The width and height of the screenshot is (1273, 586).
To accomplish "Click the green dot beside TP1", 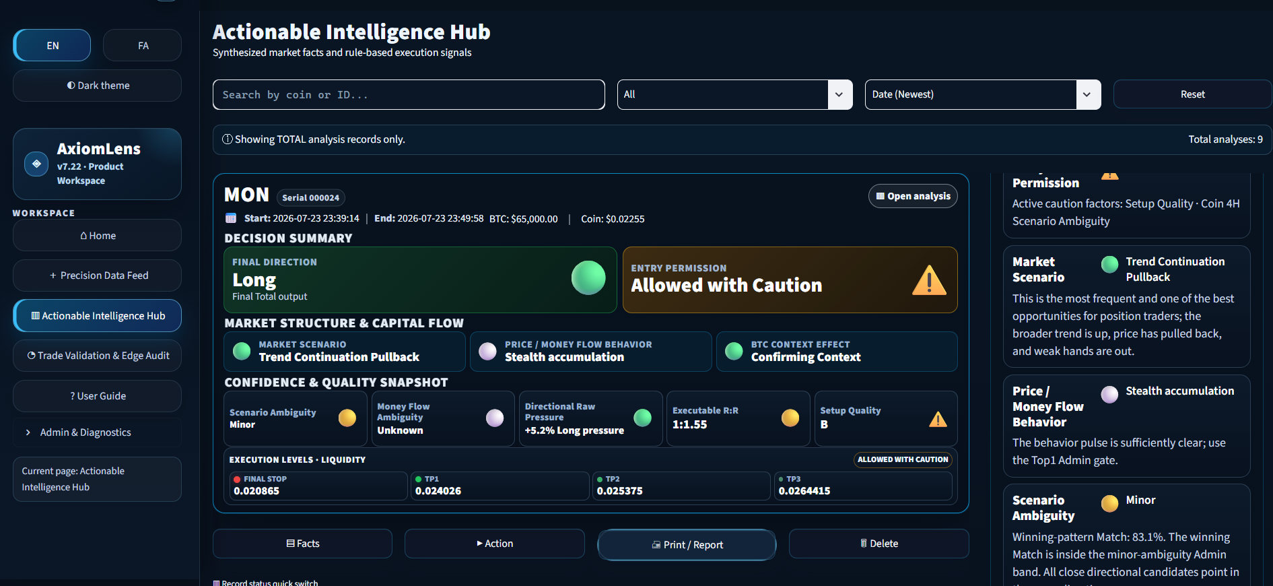I will click(419, 480).
